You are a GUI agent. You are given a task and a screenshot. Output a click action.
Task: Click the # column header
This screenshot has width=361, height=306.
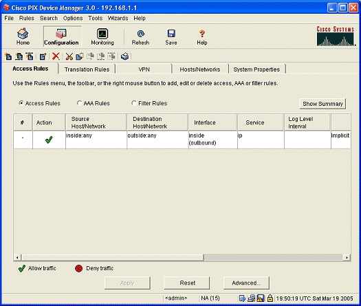(23, 122)
